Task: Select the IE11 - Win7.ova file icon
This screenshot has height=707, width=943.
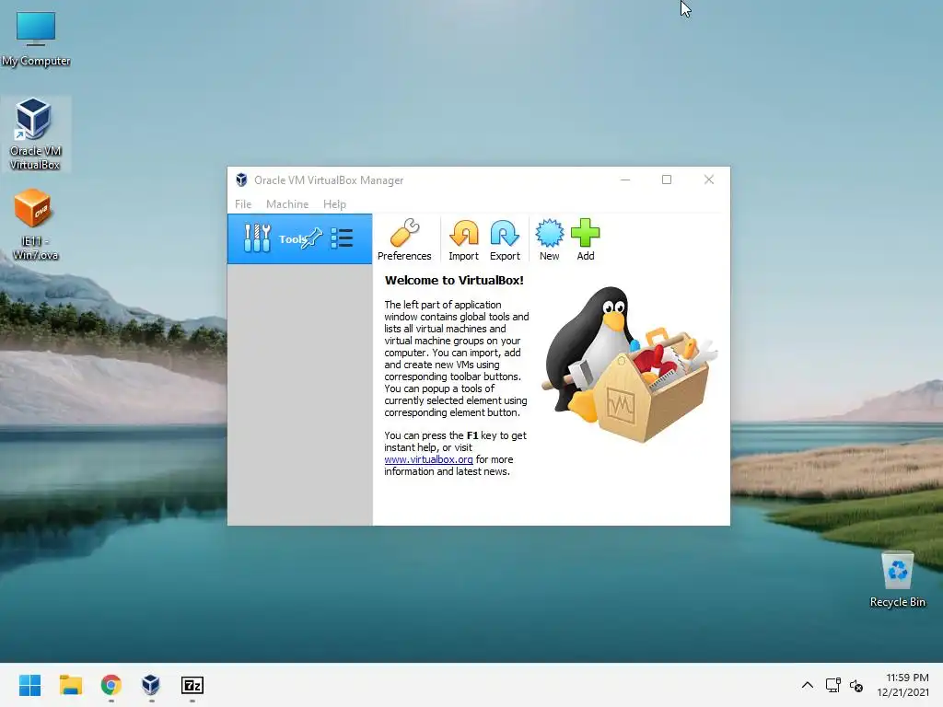Action: pyautogui.click(x=35, y=225)
